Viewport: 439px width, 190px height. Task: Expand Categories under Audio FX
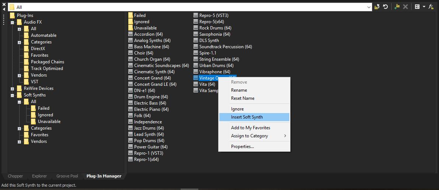point(19,42)
